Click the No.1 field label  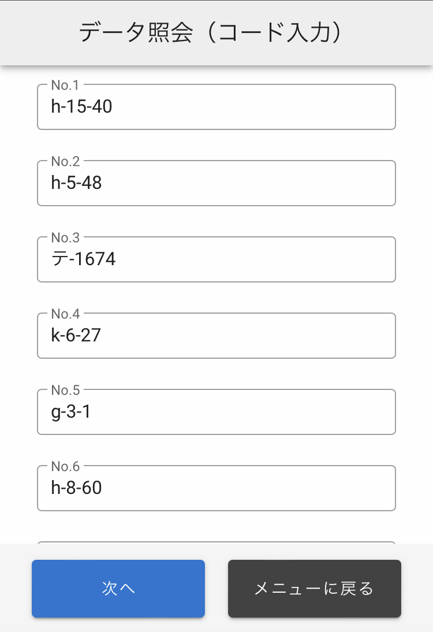click(65, 85)
